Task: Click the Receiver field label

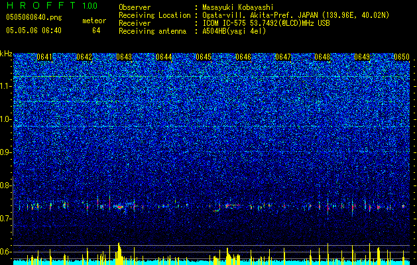Action: [135, 23]
